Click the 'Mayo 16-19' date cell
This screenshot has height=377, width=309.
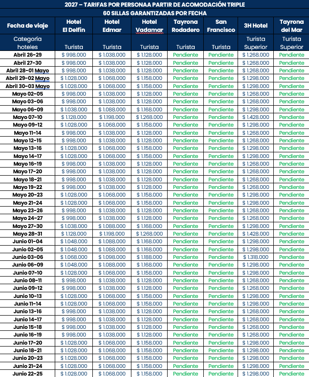(28, 164)
